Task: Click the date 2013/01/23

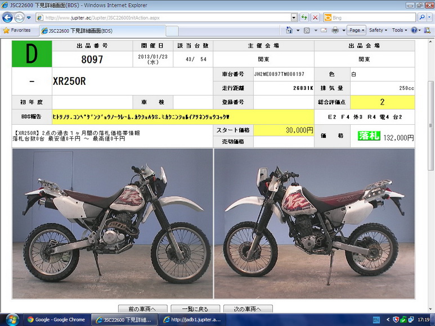Action: tap(153, 57)
